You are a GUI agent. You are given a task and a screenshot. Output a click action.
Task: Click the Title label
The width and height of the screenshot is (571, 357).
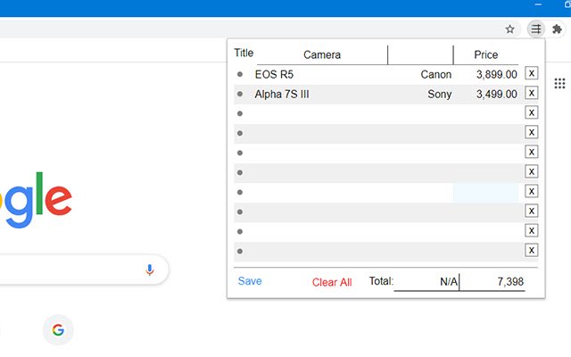pos(244,54)
